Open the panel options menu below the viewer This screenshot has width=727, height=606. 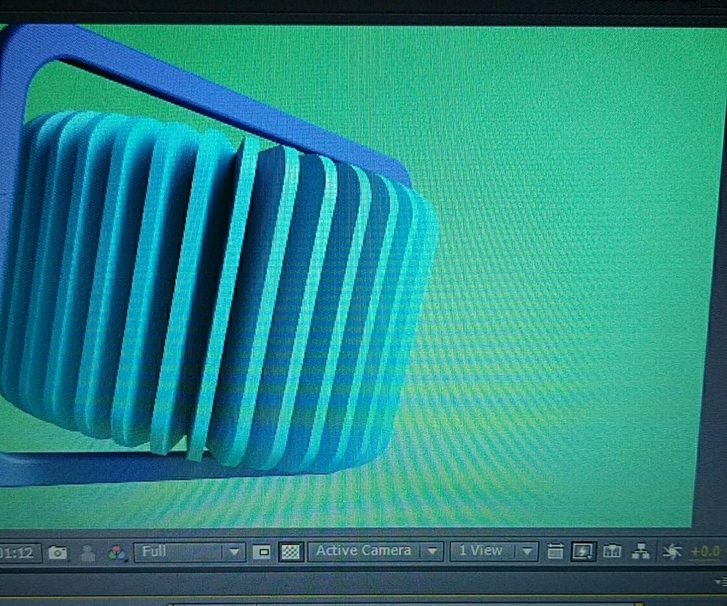click(721, 581)
